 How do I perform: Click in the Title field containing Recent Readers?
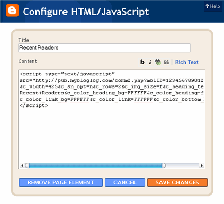coord(104,47)
